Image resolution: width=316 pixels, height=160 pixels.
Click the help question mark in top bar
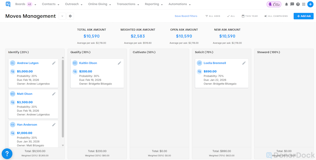click(x=298, y=4)
